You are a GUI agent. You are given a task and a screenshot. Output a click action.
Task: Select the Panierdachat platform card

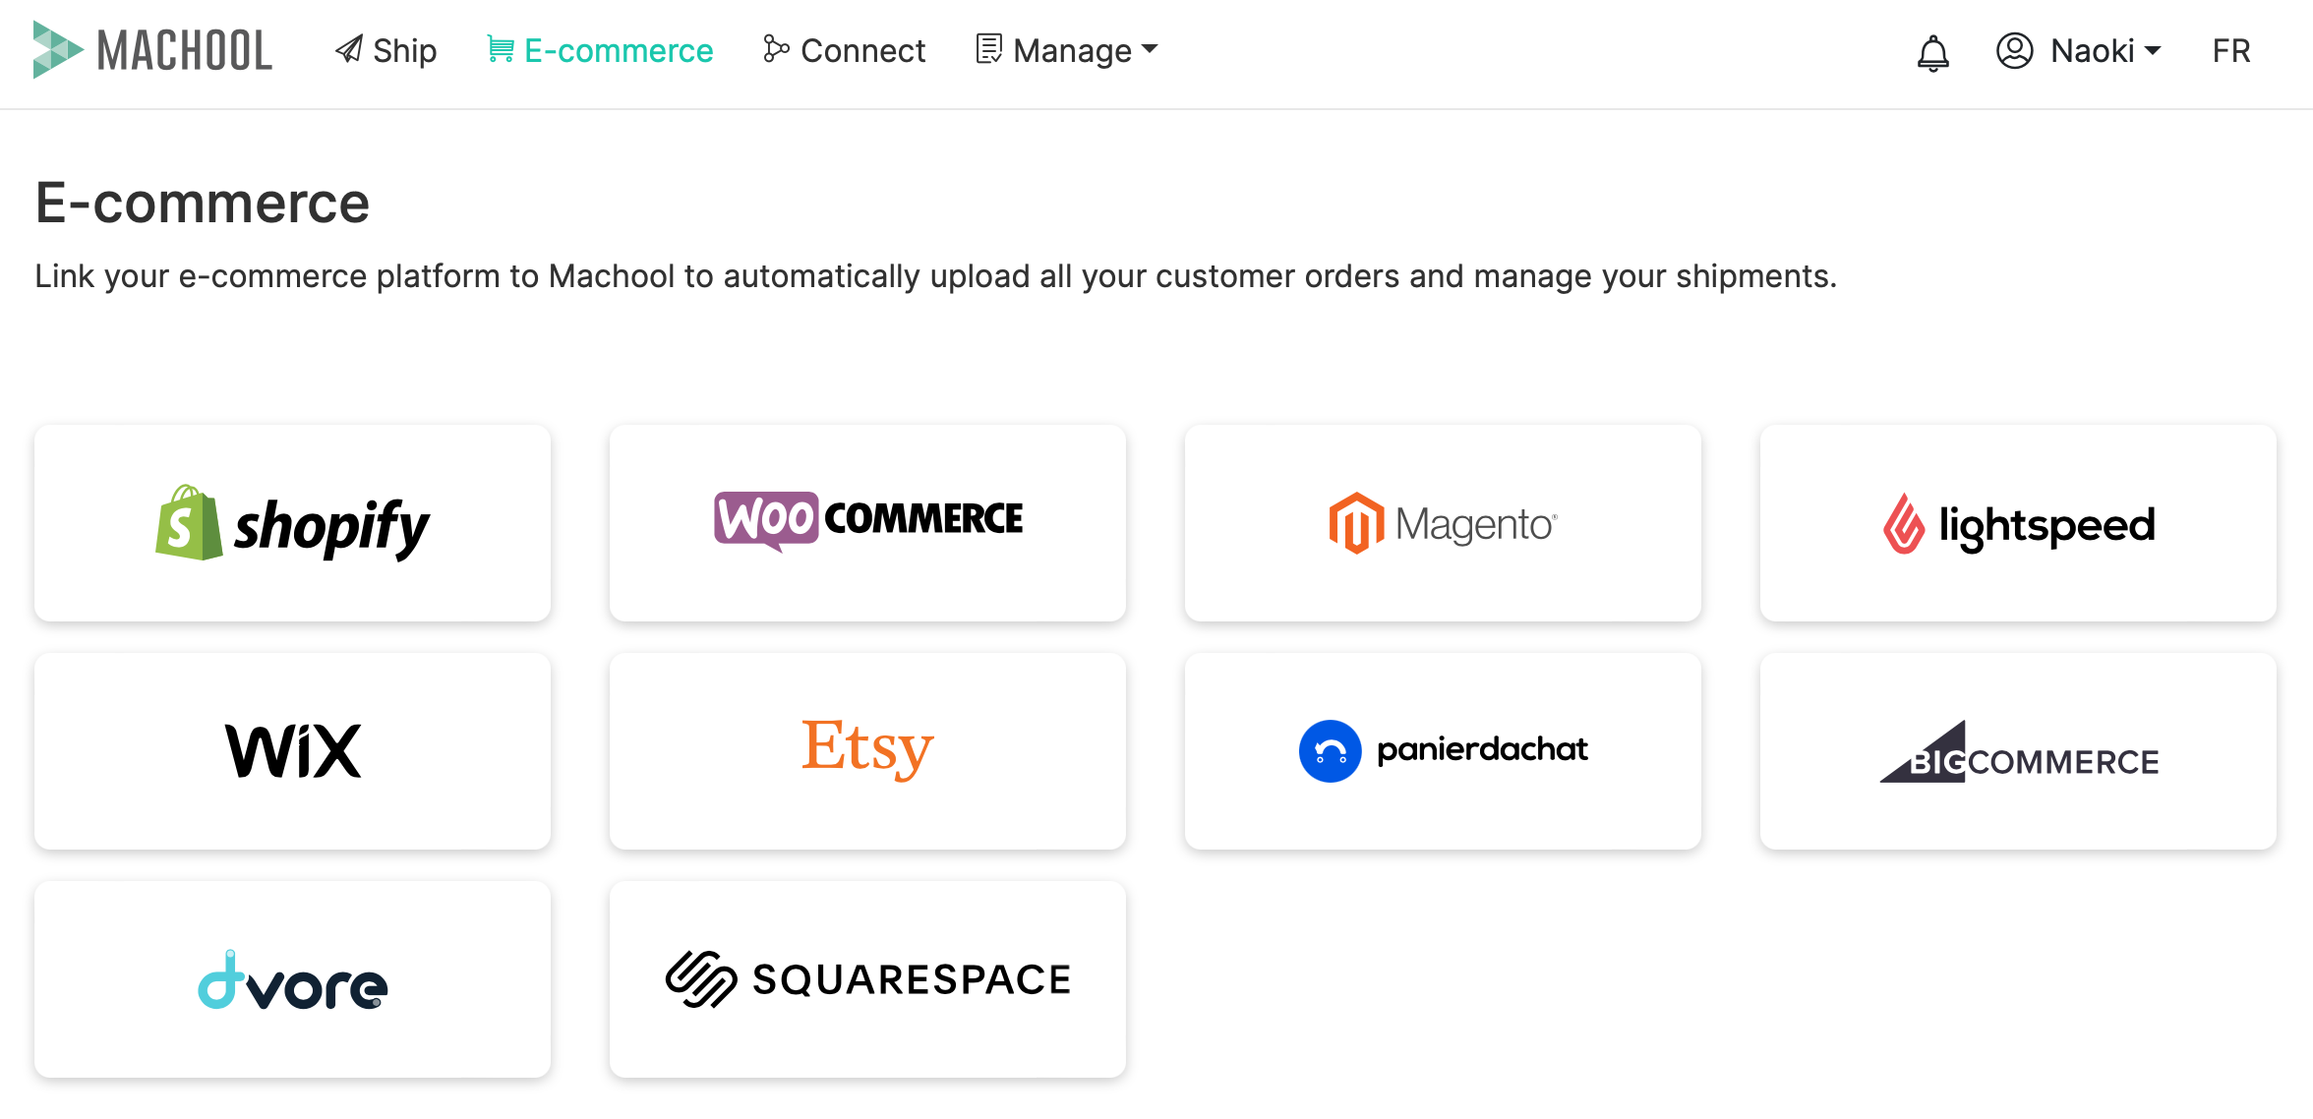tap(1443, 751)
